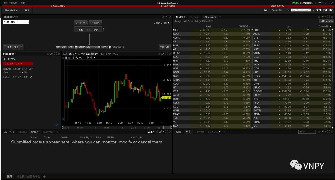Toggle Monitor panel link chain icon

tap(322, 17)
